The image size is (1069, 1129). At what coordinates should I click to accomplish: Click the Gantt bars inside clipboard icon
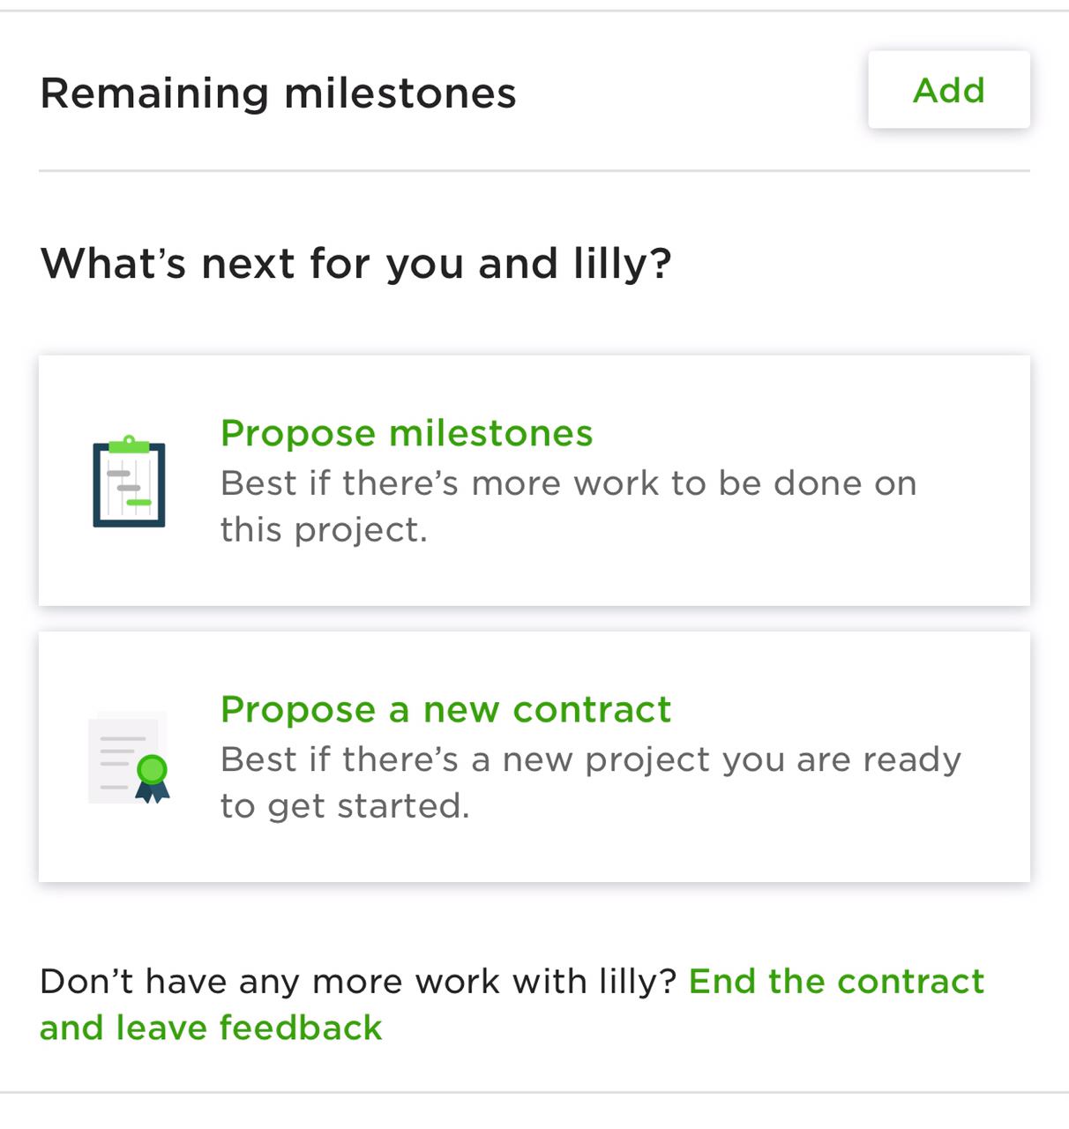[x=129, y=488]
